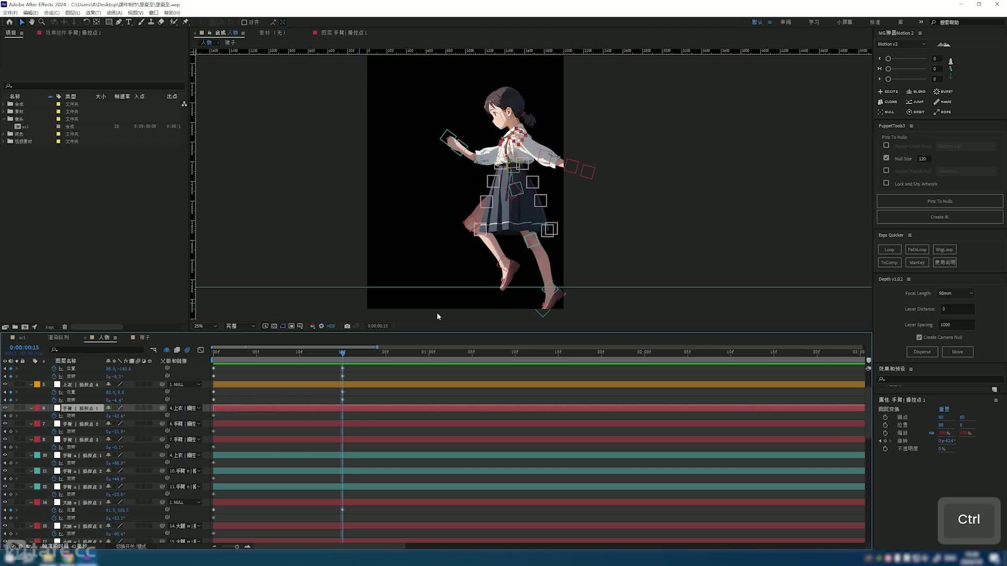Select the Rectangle shape tool
The height and width of the screenshot is (566, 1007).
click(x=109, y=22)
